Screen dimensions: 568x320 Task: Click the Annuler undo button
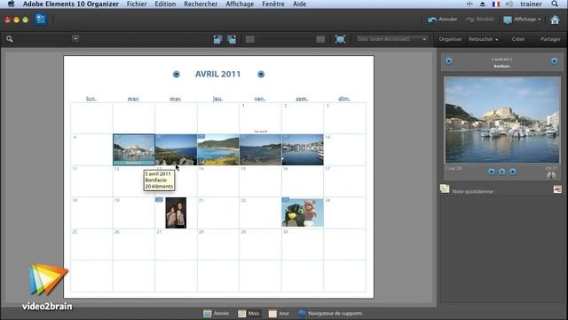[442, 20]
